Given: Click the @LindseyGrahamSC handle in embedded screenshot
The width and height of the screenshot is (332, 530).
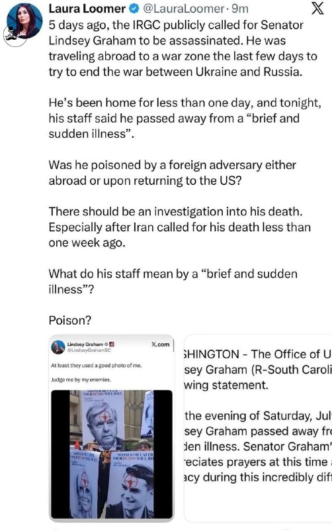Looking at the screenshot, I should (89, 350).
